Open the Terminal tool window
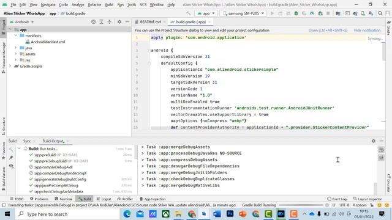Screen dimensions: 392x220 coord(64,199)
